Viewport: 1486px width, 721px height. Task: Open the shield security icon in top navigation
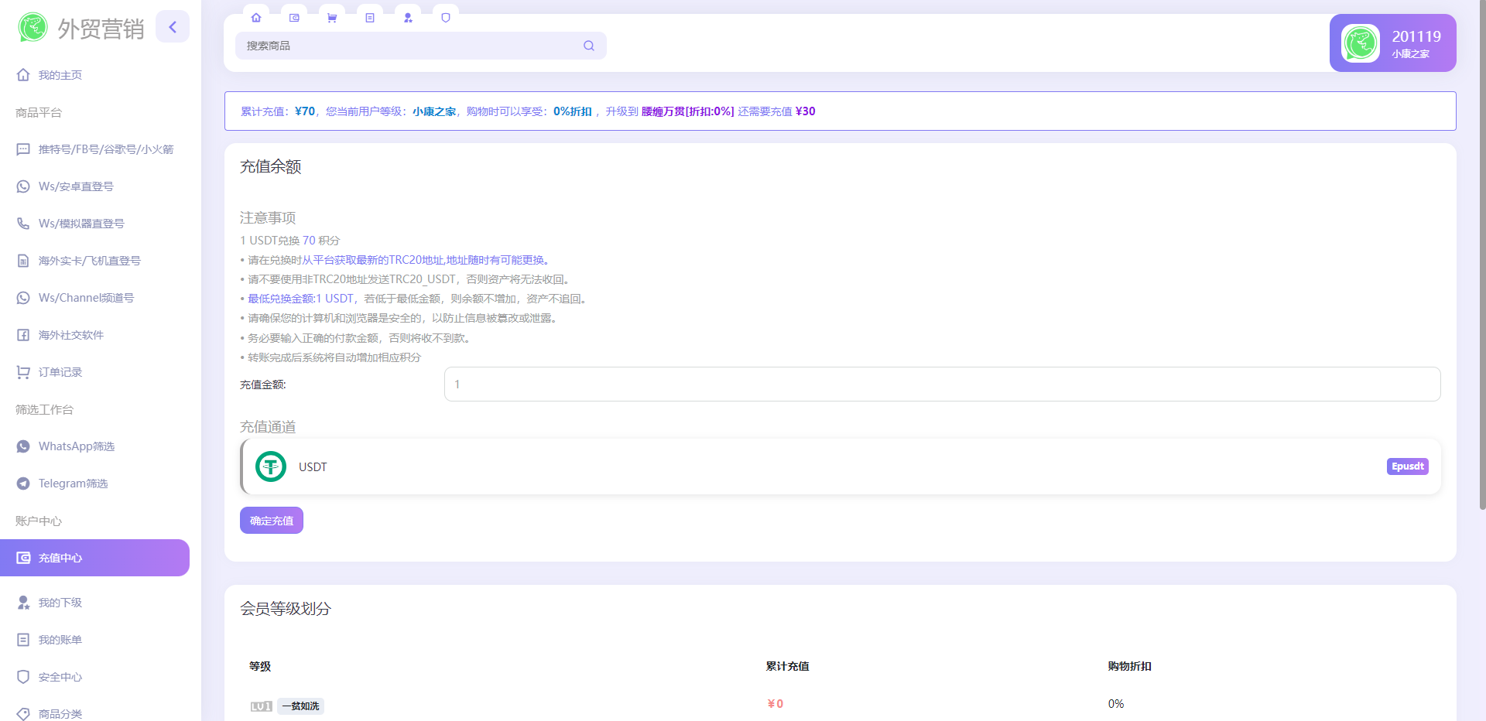pyautogui.click(x=446, y=17)
